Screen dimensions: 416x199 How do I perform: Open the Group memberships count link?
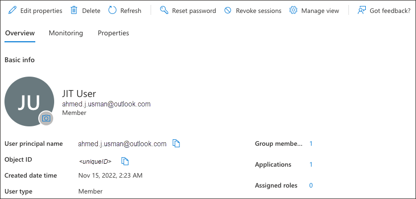point(311,144)
